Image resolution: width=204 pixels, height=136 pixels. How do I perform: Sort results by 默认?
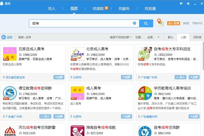171,37
